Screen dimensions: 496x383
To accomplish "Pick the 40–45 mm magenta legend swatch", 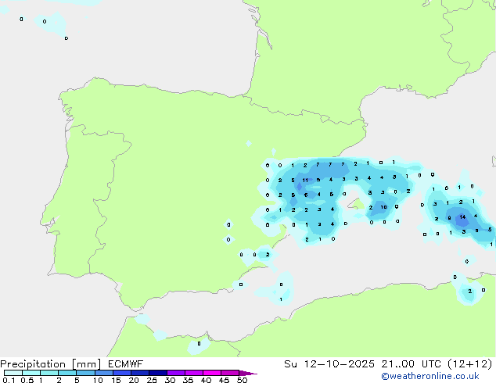I will (x=212, y=373).
